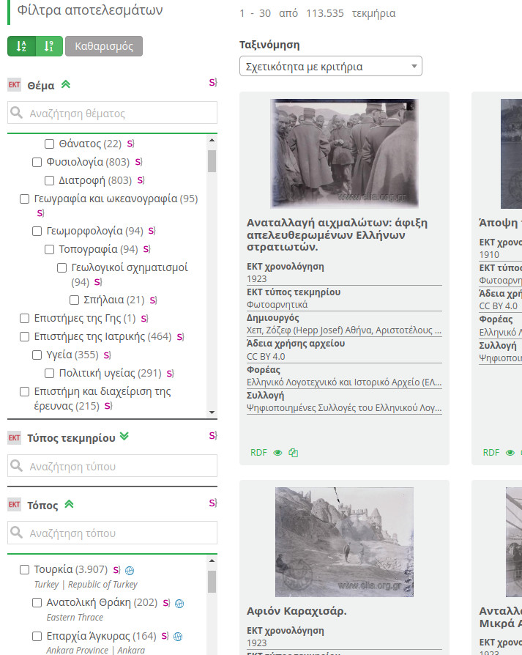Expand the Τύπος τεκμηρίου filter section
Image resolution: width=522 pixels, height=655 pixels.
(x=124, y=437)
